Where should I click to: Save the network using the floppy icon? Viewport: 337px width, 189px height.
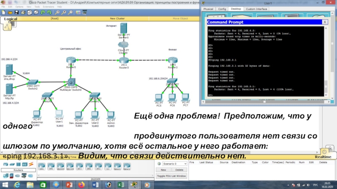pos(16,13)
